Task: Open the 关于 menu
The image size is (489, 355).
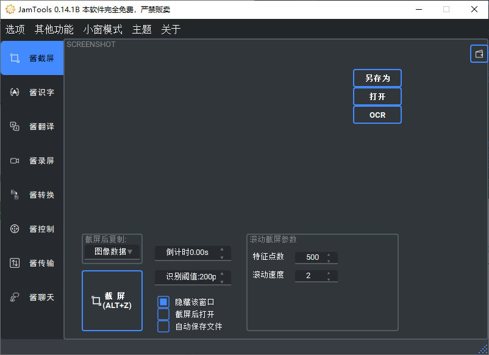Action: coord(171,29)
